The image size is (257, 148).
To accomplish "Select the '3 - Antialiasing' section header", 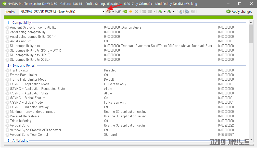I will [x=18, y=140].
